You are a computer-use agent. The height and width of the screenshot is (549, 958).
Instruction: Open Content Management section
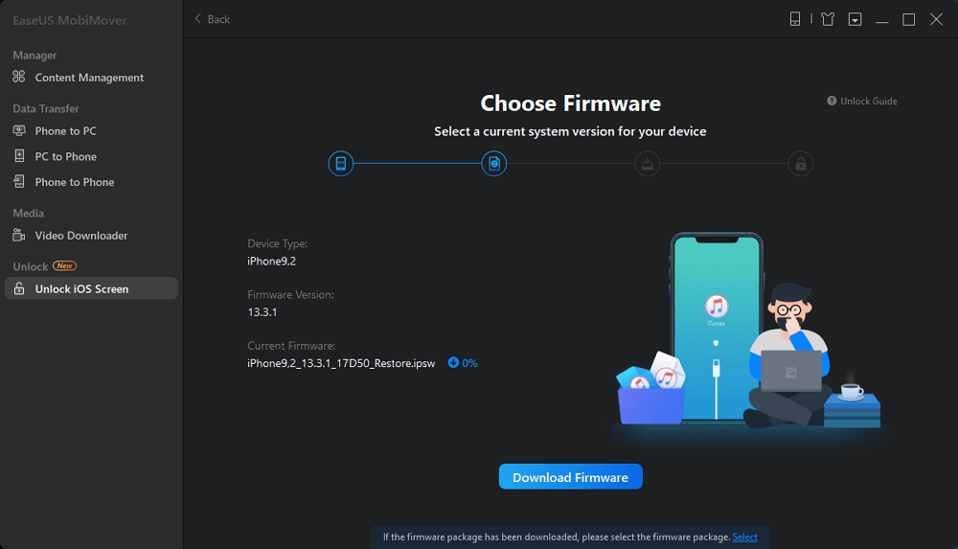click(91, 77)
